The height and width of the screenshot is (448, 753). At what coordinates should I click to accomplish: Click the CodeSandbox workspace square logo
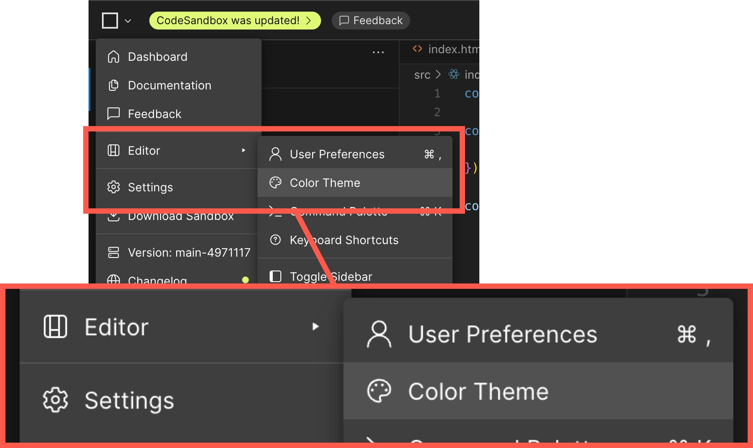pos(110,20)
